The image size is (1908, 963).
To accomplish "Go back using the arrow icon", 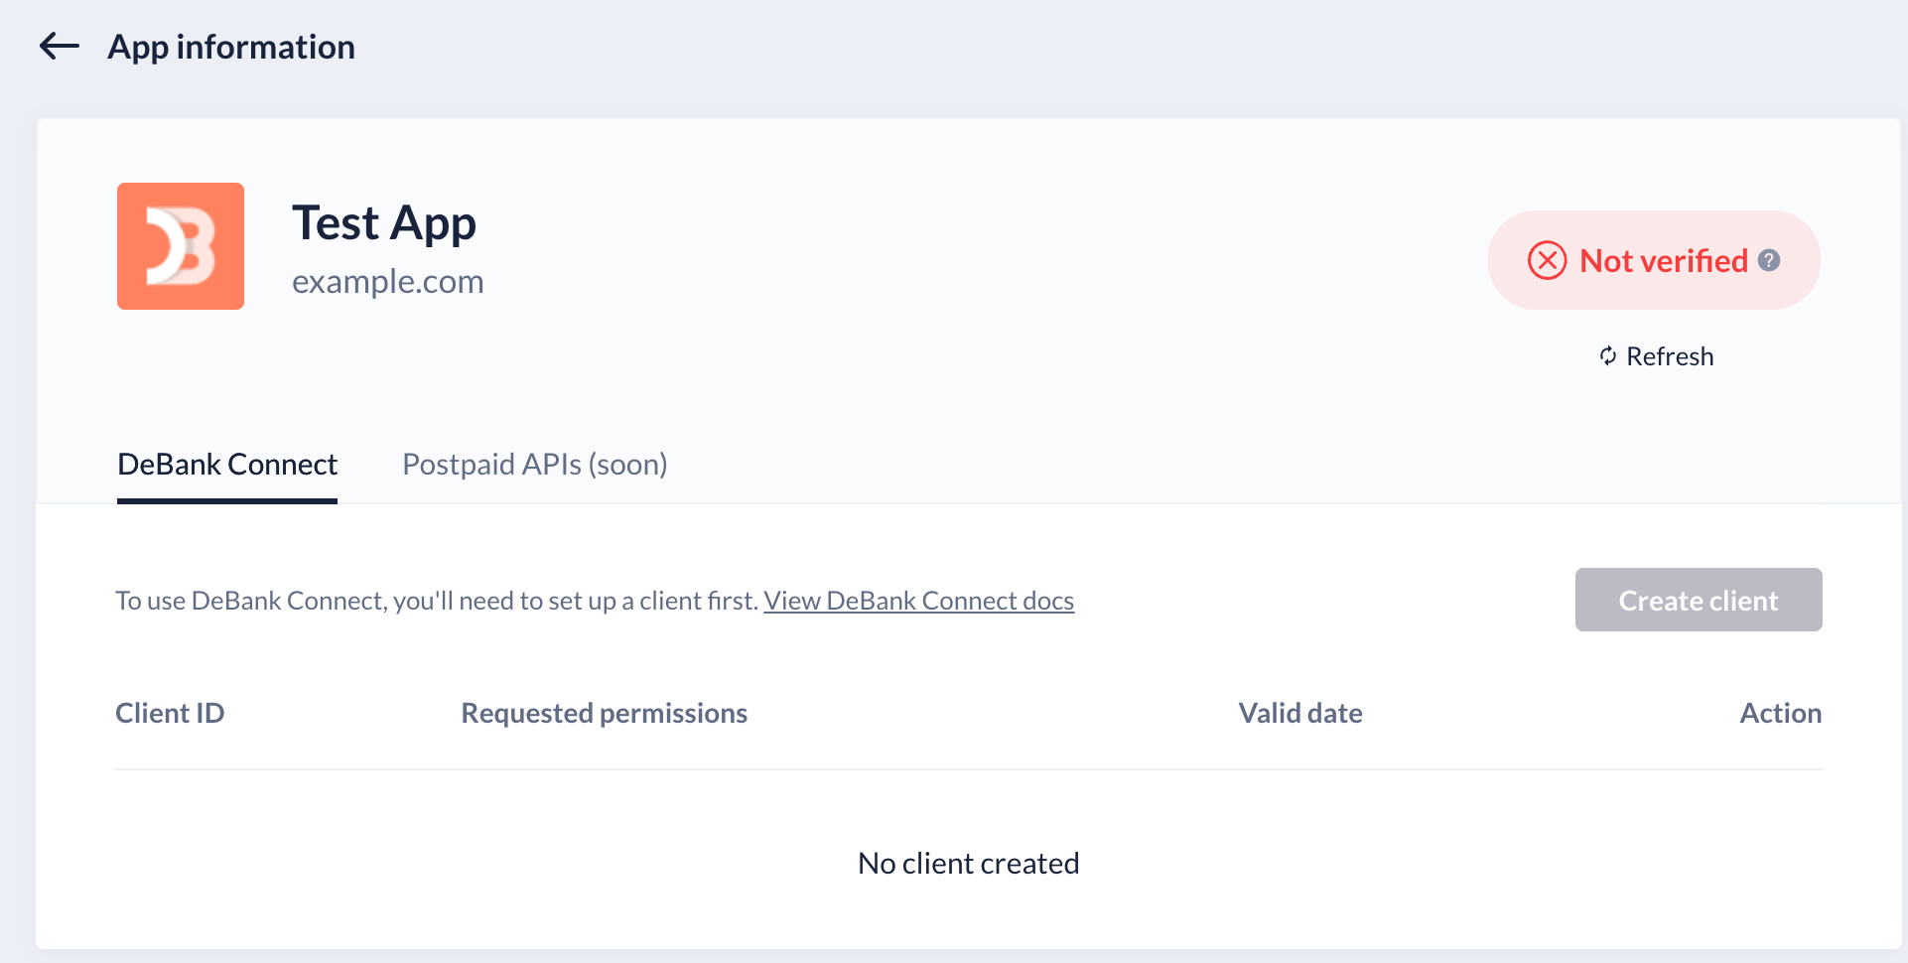I will 60,46.
